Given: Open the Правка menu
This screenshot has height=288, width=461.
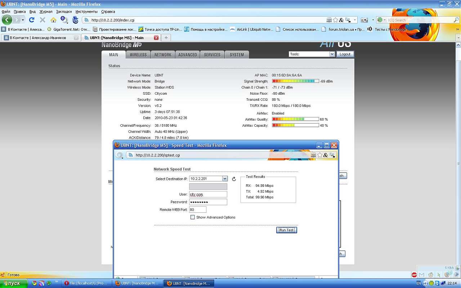Looking at the screenshot, I should (20, 12).
